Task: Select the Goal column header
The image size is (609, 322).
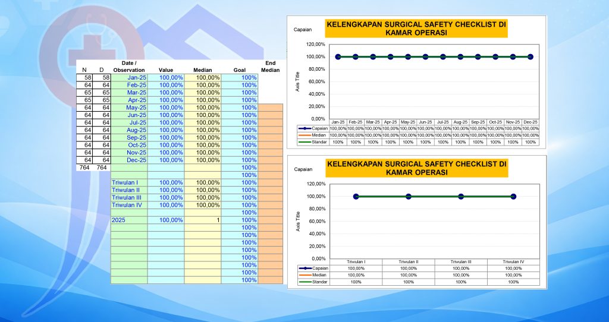Action: (239, 70)
